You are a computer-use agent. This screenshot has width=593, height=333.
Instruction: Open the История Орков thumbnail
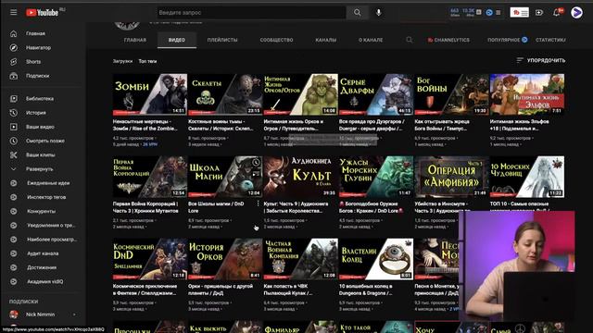pyautogui.click(x=225, y=259)
